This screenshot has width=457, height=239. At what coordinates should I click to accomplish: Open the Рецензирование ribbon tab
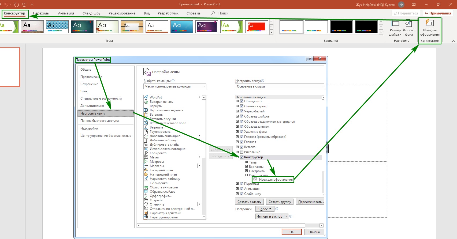pyautogui.click(x=122, y=13)
